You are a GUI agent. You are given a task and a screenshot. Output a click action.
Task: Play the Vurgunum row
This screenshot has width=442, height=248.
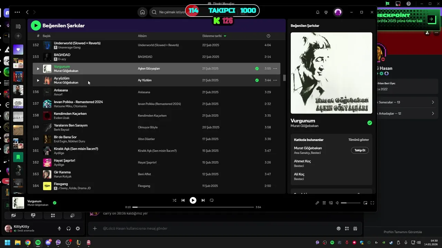38,69
